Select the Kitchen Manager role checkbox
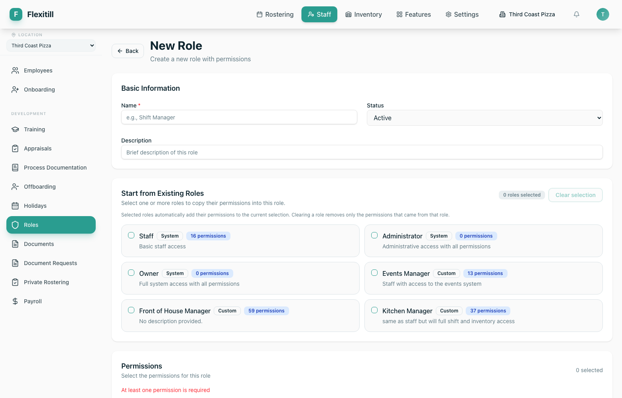Screen dimensions: 622x398 click(x=374, y=310)
